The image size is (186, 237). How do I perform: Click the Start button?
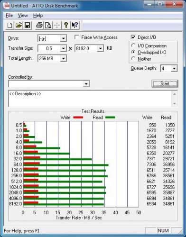(165, 83)
